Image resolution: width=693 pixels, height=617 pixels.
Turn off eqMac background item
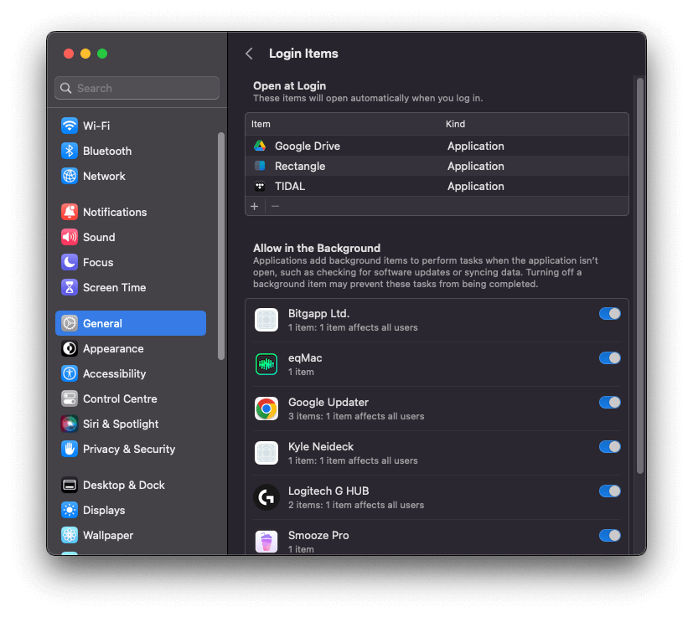click(609, 357)
